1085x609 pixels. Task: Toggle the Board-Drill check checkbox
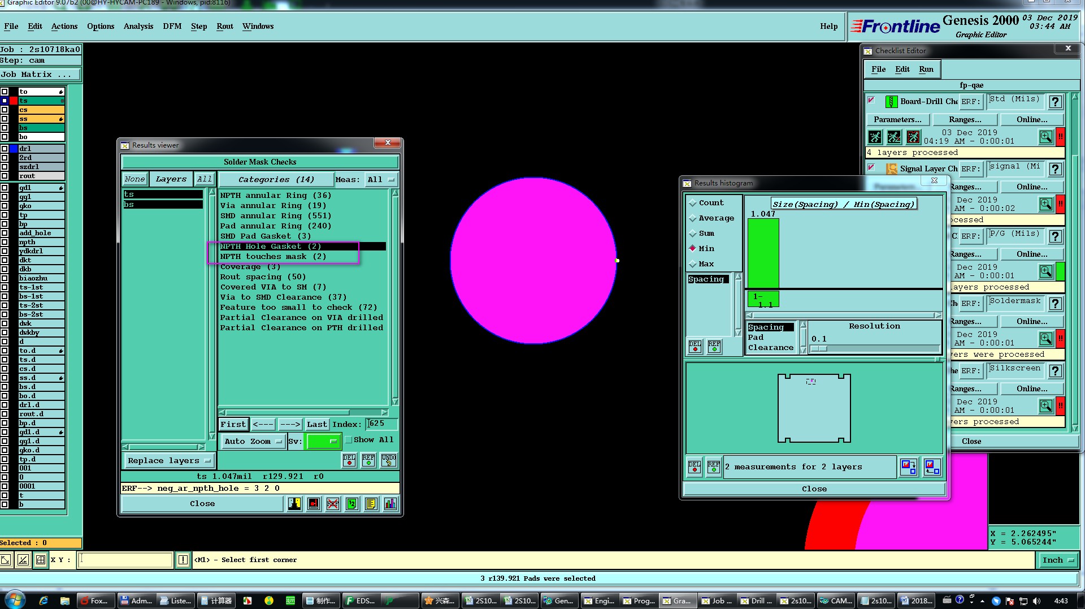(871, 101)
